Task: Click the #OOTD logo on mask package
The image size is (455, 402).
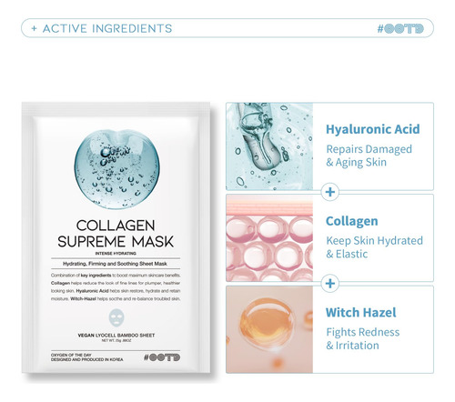Action: [162, 357]
